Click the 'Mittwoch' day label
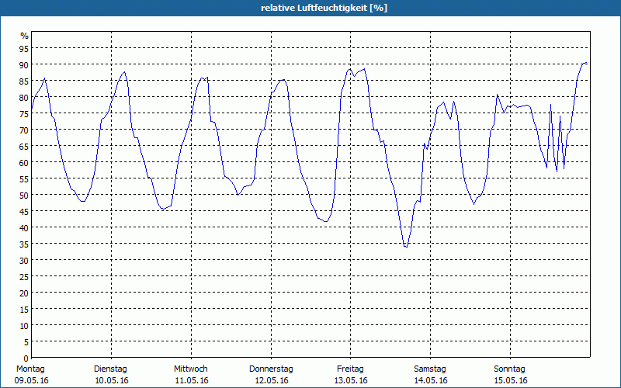This screenshot has height=388, width=621. [x=191, y=369]
